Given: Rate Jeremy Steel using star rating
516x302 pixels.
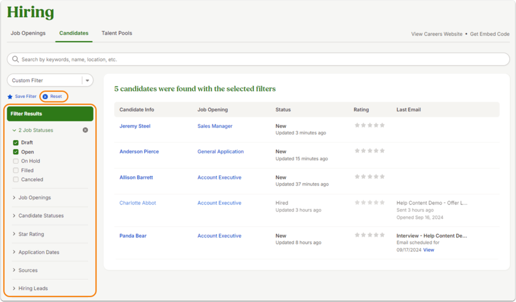Looking at the screenshot, I should tap(369, 126).
